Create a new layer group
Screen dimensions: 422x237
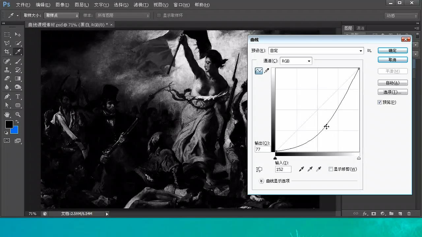tap(391, 214)
